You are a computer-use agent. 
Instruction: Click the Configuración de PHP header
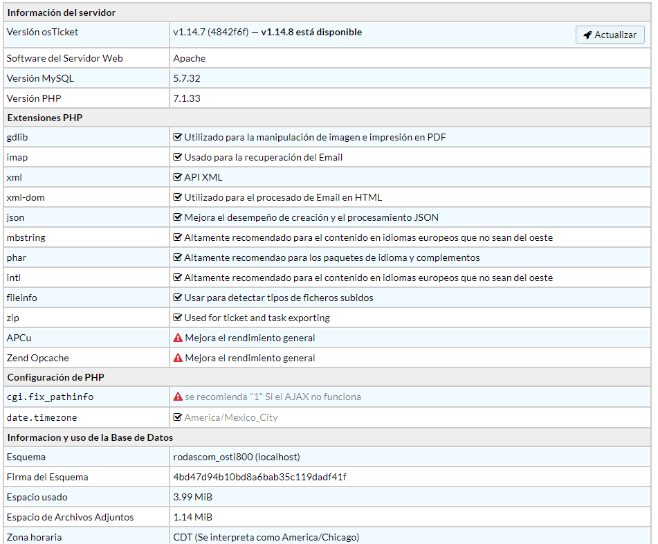55,377
